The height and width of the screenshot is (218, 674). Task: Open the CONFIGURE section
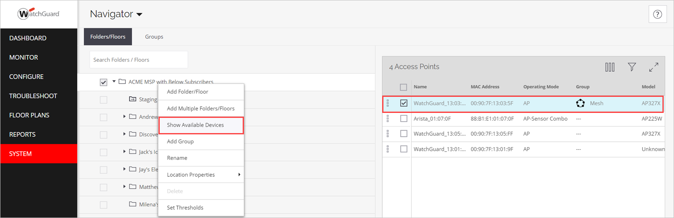39,77
